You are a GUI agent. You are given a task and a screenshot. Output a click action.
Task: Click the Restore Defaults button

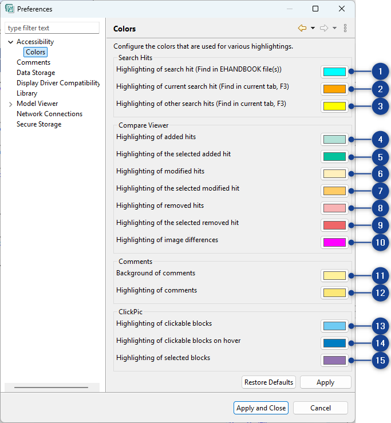point(268,382)
